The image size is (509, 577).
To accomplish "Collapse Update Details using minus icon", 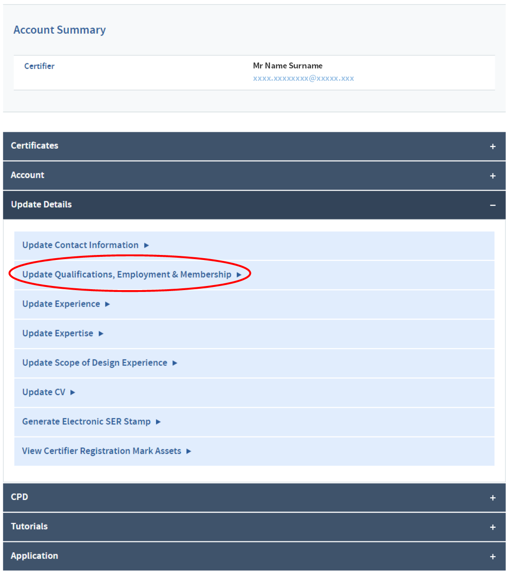I will pyautogui.click(x=493, y=206).
